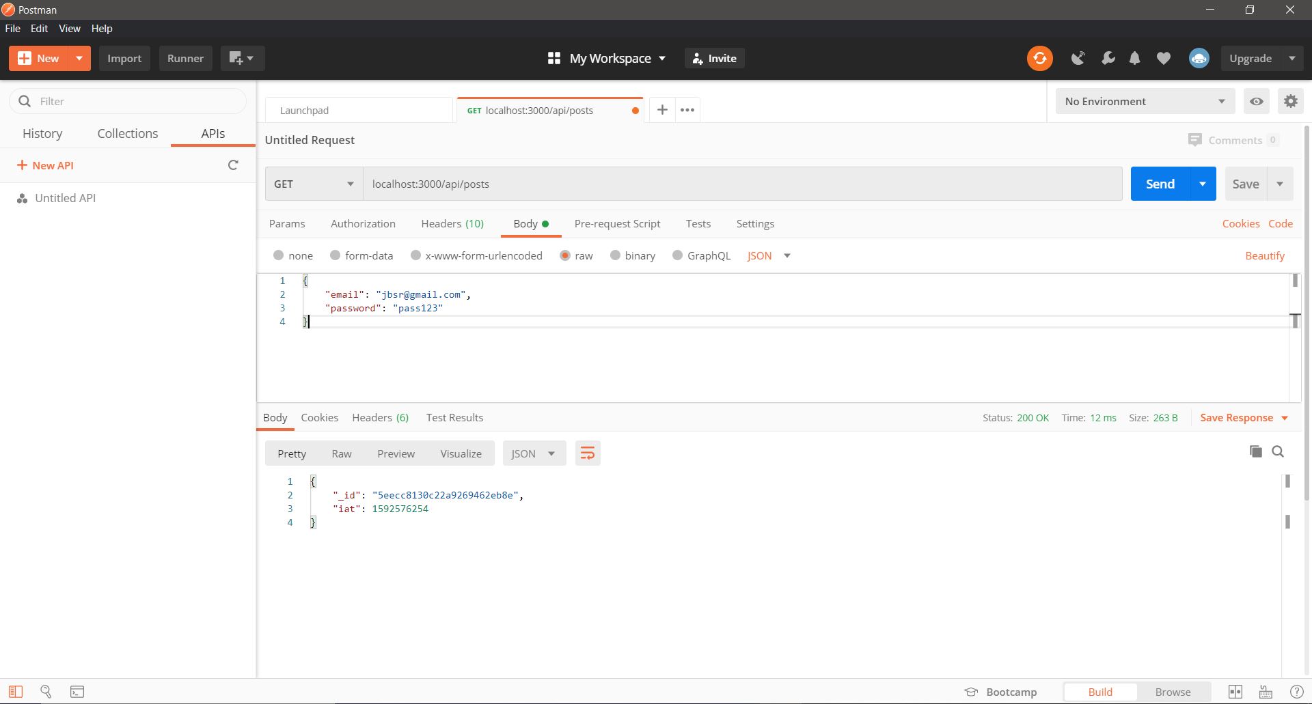Screen dimensions: 1312x704
Task: Open the Capture requests satellite icon
Action: tap(1078, 58)
